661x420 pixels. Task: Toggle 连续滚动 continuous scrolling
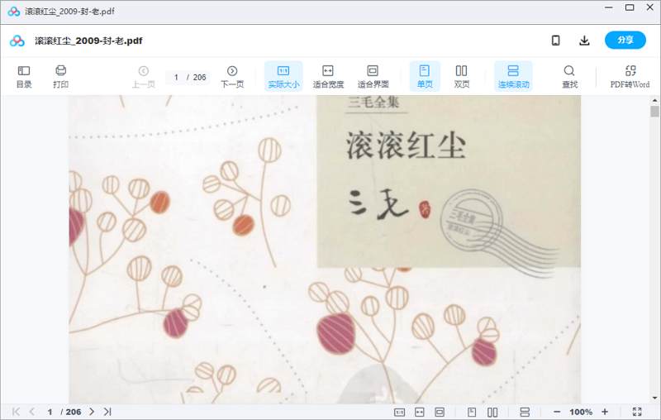coord(513,76)
